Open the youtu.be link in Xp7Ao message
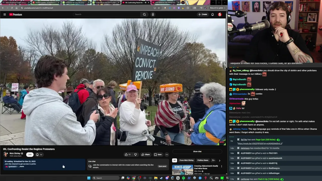The height and width of the screenshot is (181, 322). 260,144
